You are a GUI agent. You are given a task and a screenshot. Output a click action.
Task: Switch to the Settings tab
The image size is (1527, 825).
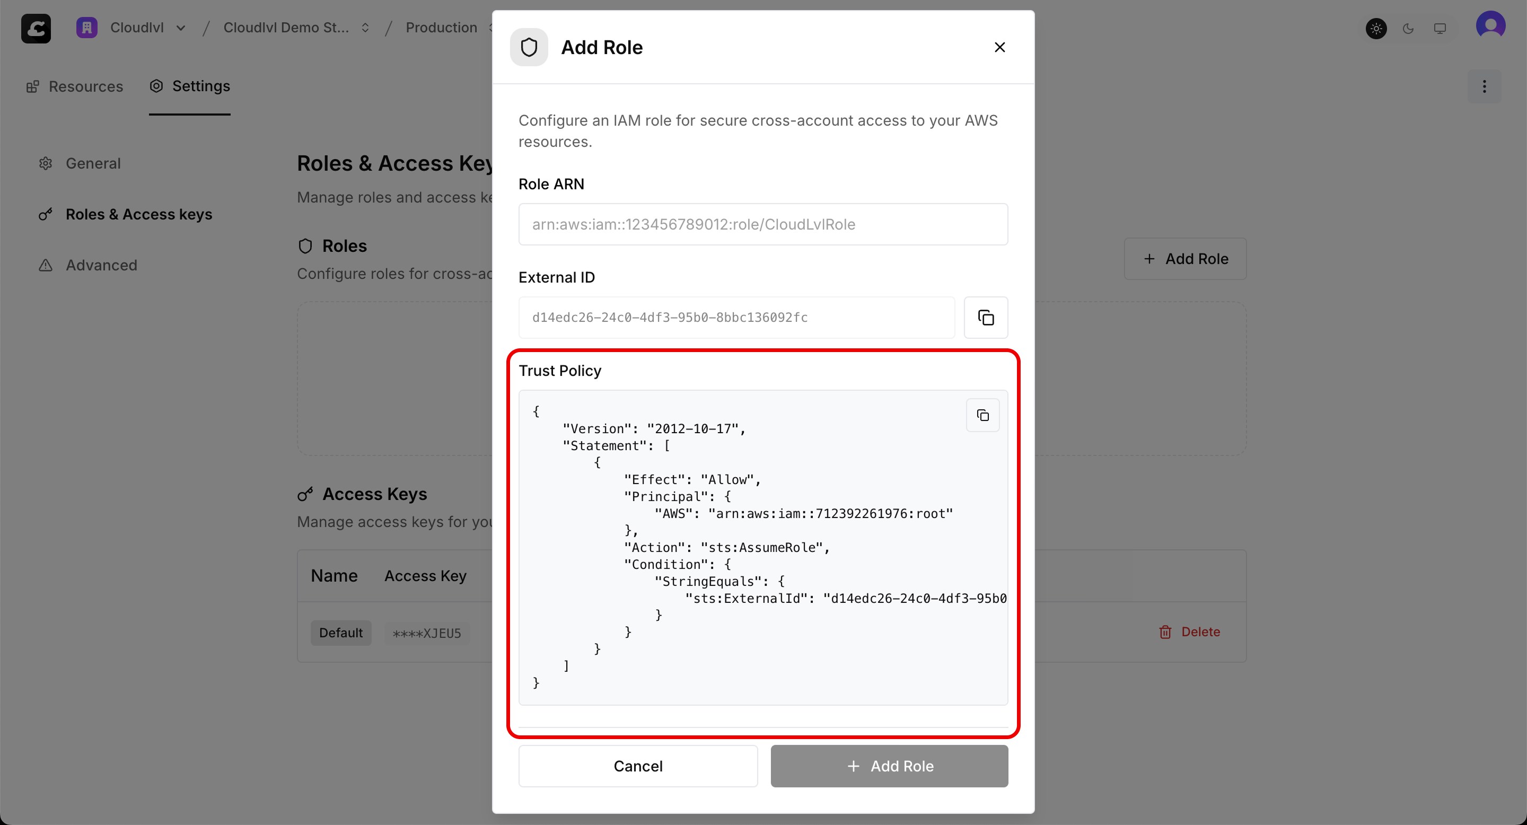point(189,86)
